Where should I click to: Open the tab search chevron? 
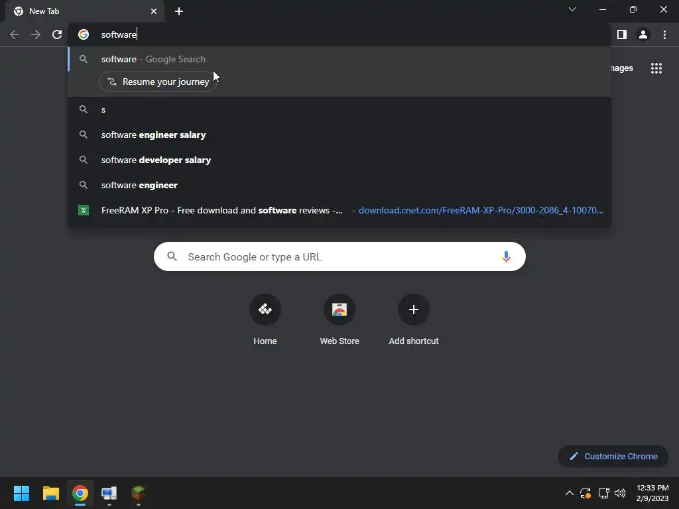pos(572,9)
